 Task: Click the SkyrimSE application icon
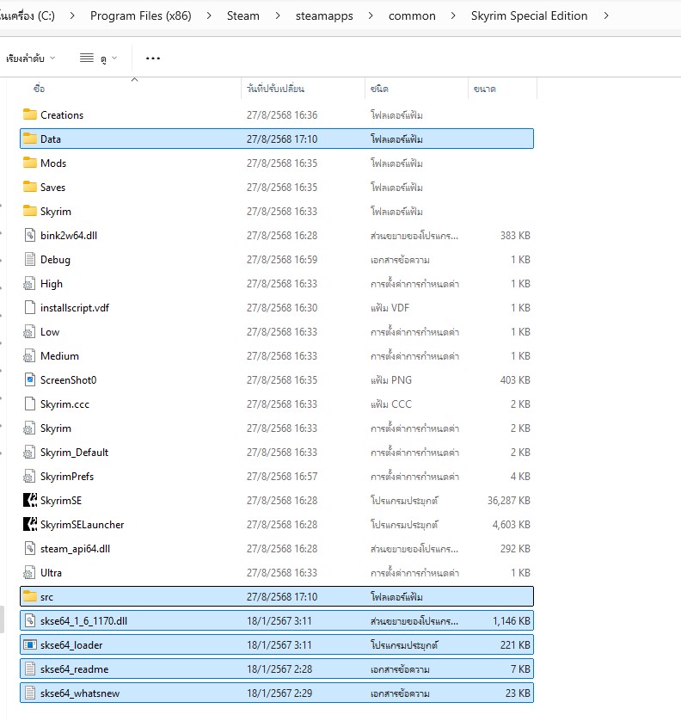click(x=30, y=500)
